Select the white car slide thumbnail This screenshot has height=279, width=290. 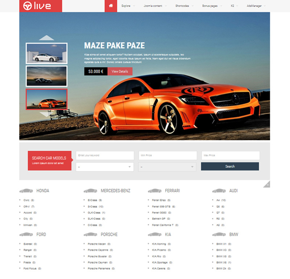(46, 53)
